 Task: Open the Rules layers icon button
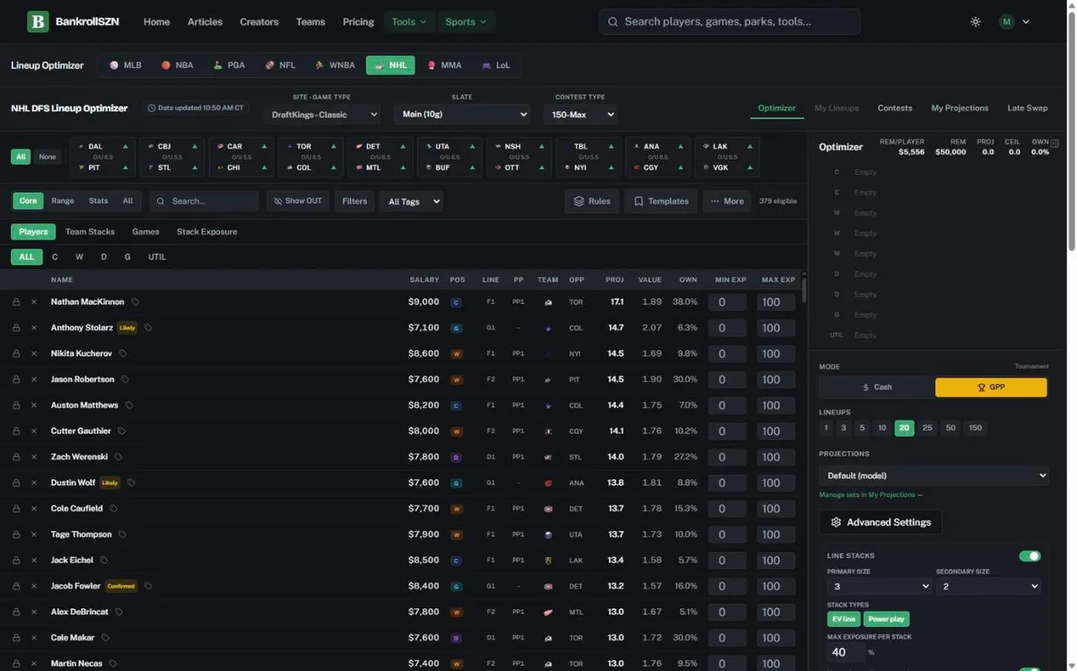pyautogui.click(x=591, y=201)
